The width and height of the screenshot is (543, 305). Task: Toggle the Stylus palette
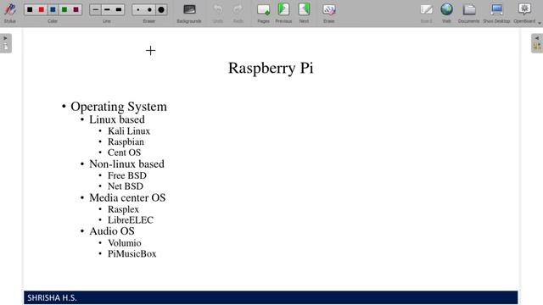9,13
